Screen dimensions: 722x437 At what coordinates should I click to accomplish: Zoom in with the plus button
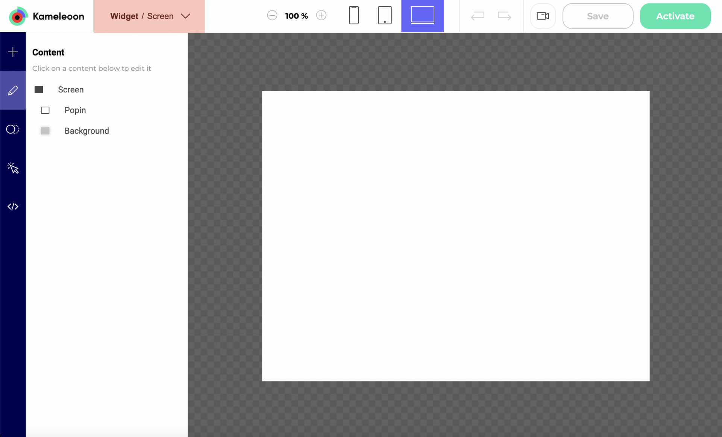click(x=321, y=15)
